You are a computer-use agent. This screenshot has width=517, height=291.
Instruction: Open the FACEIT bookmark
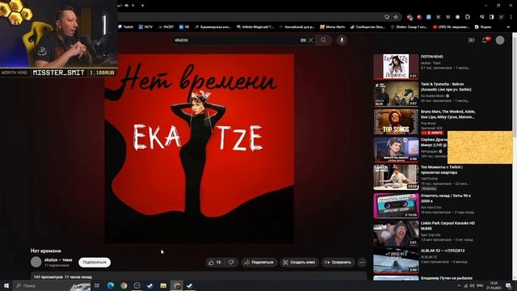point(166,27)
